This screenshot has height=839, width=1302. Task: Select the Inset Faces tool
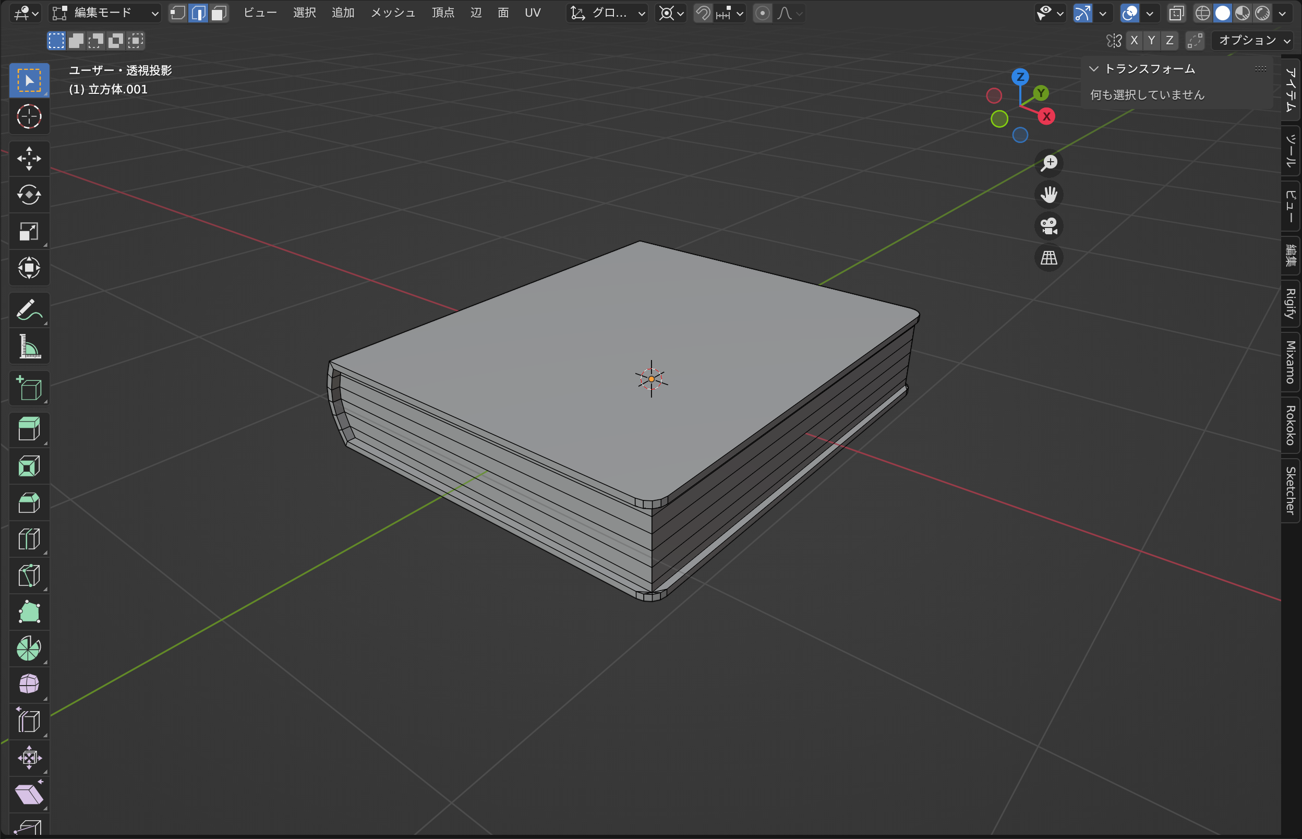[29, 466]
